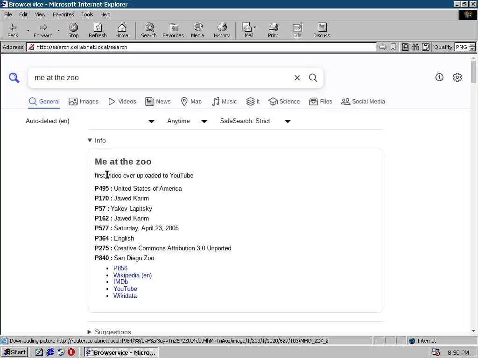The image size is (478, 358).
Task: Go to the Home page
Action: 122,30
